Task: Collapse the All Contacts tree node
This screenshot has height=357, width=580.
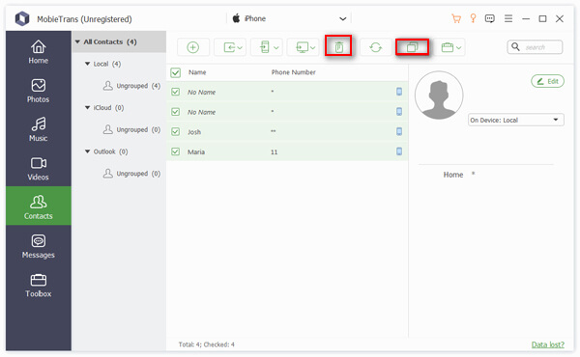Action: (77, 41)
